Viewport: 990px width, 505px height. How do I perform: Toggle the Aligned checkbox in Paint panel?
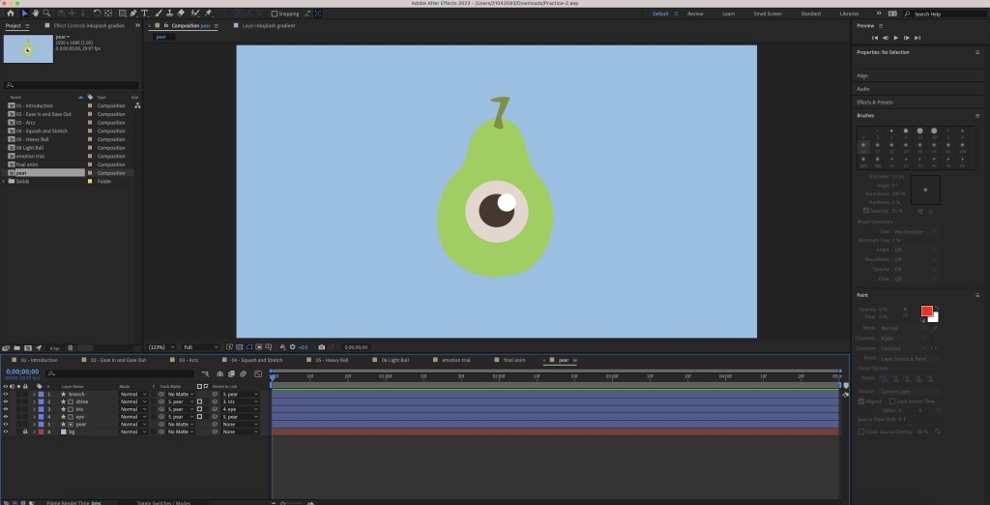pos(861,401)
